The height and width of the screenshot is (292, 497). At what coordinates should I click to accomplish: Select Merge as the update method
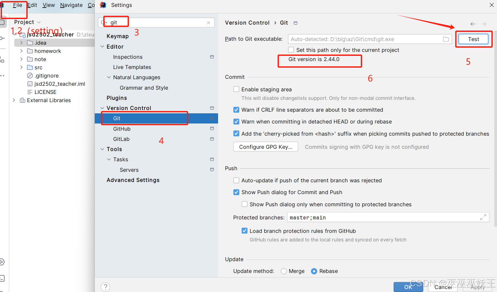[284, 271]
